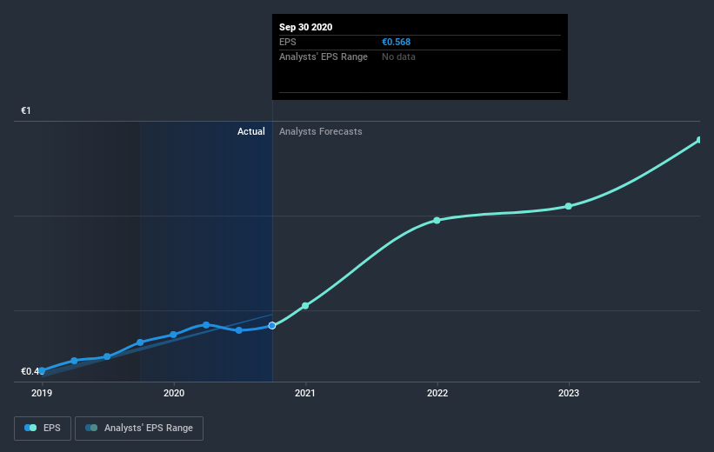Toggle the Analysts' EPS Range legend series
The height and width of the screenshot is (452, 714).
coord(139,428)
